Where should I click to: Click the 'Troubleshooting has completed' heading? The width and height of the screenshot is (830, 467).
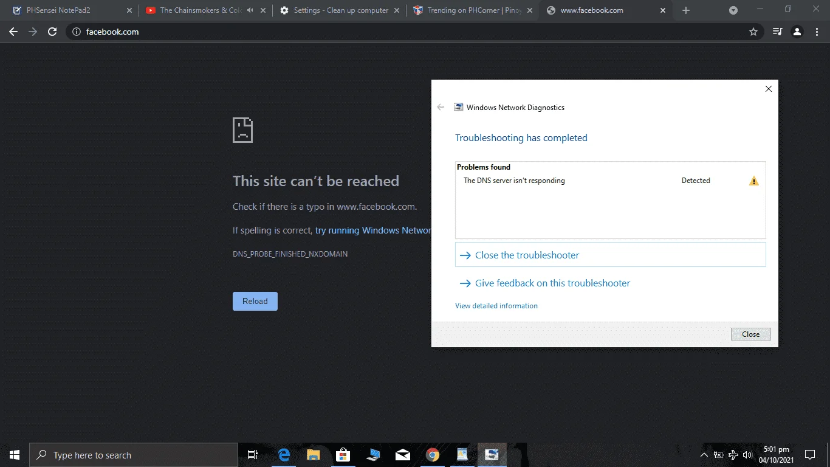[x=521, y=138]
